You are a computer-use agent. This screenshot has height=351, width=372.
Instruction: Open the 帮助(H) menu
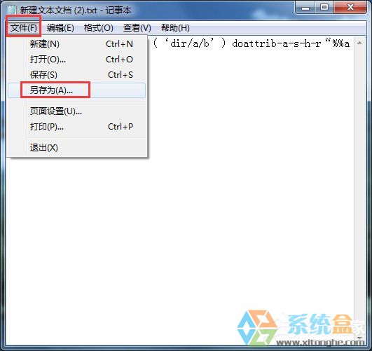[x=175, y=28]
